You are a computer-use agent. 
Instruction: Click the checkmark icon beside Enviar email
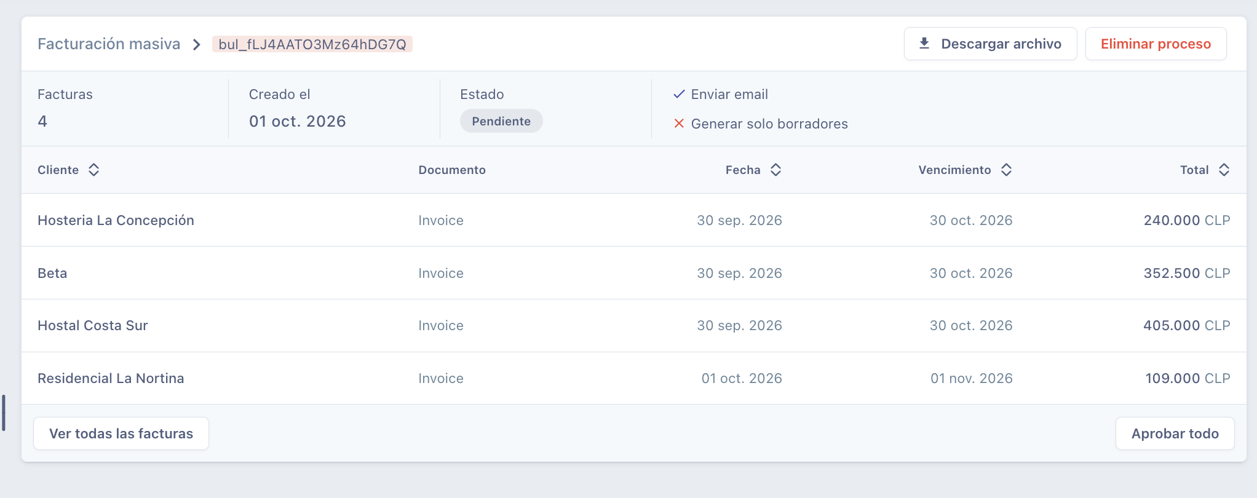click(679, 94)
